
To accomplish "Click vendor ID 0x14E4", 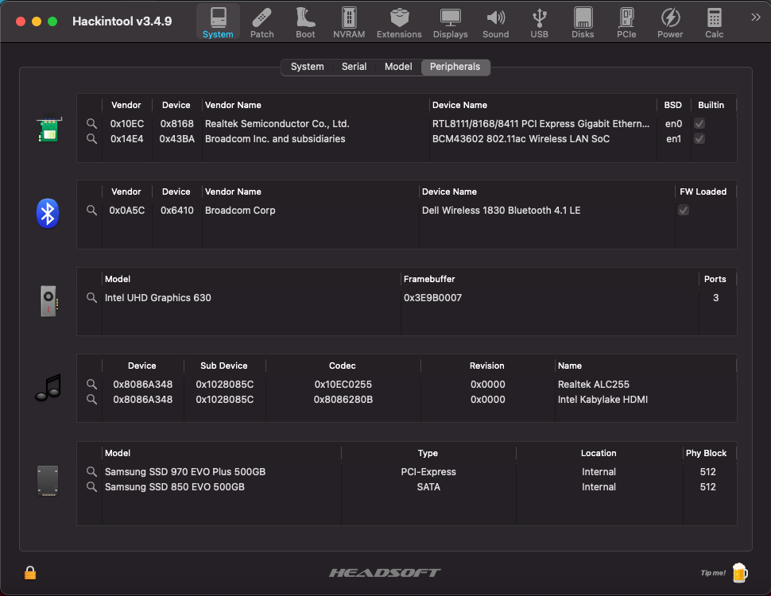I will 127,139.
